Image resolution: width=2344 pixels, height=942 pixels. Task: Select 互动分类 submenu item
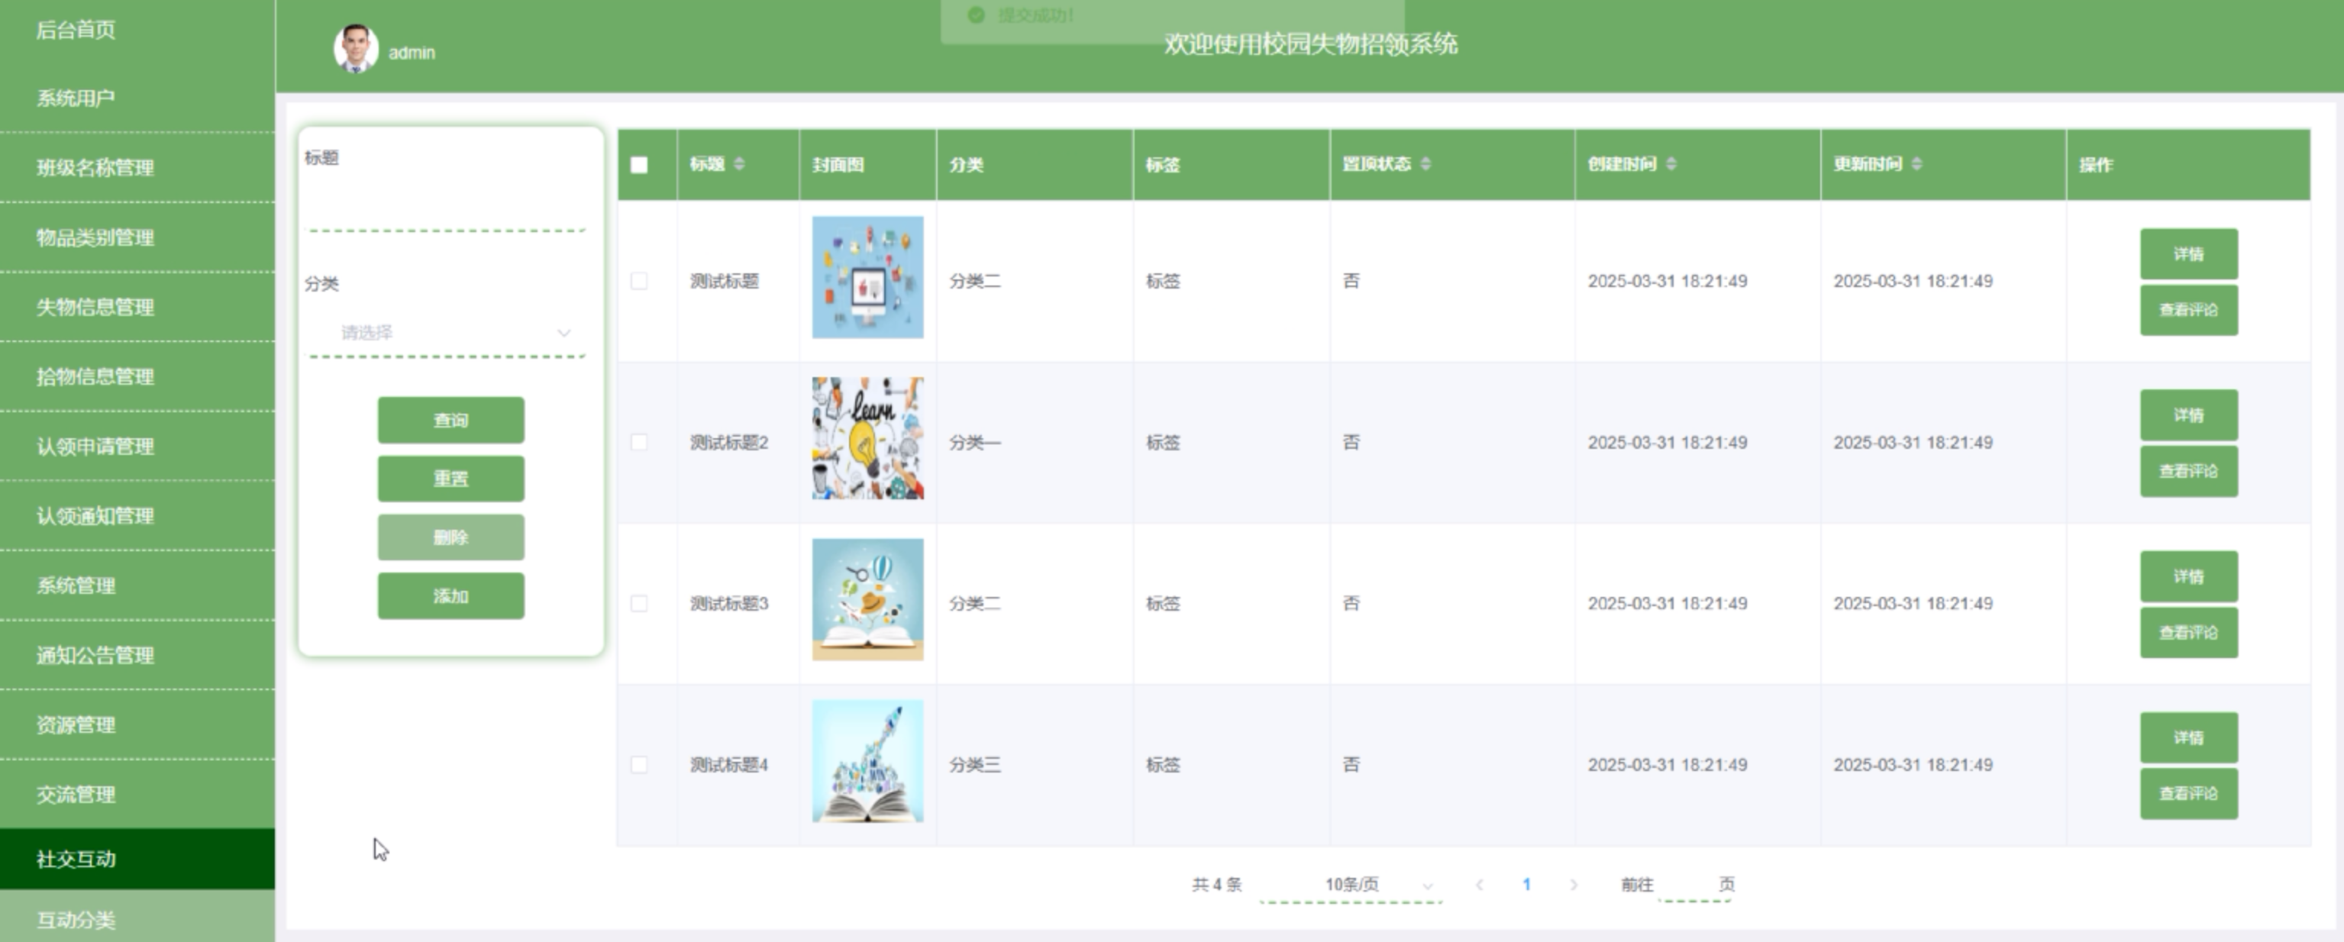point(137,919)
